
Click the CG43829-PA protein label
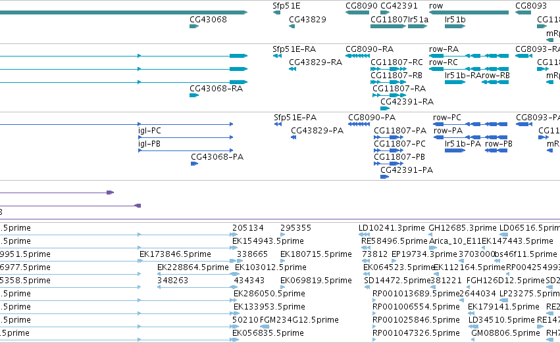pyautogui.click(x=317, y=131)
